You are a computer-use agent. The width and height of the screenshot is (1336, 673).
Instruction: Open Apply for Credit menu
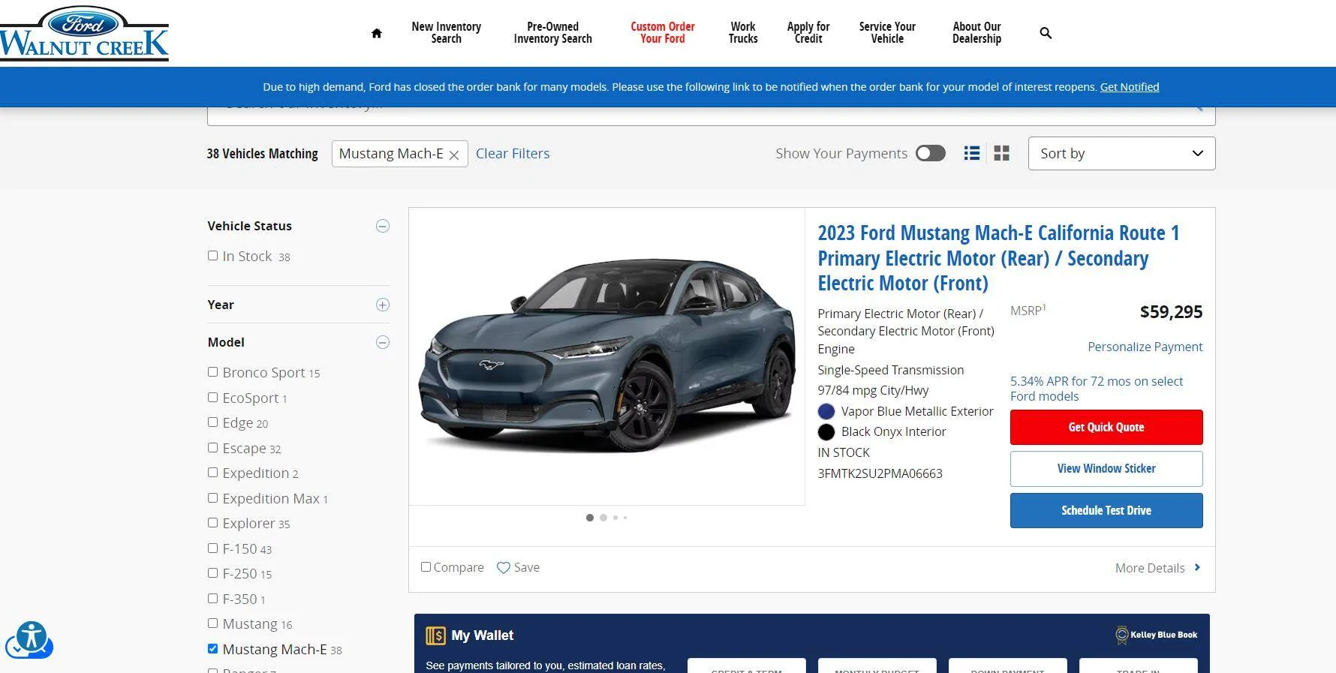(808, 33)
